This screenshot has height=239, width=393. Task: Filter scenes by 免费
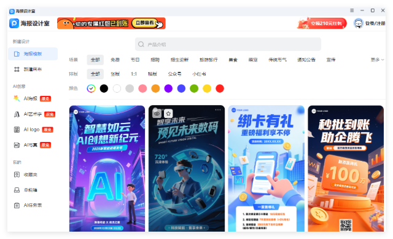(115, 60)
